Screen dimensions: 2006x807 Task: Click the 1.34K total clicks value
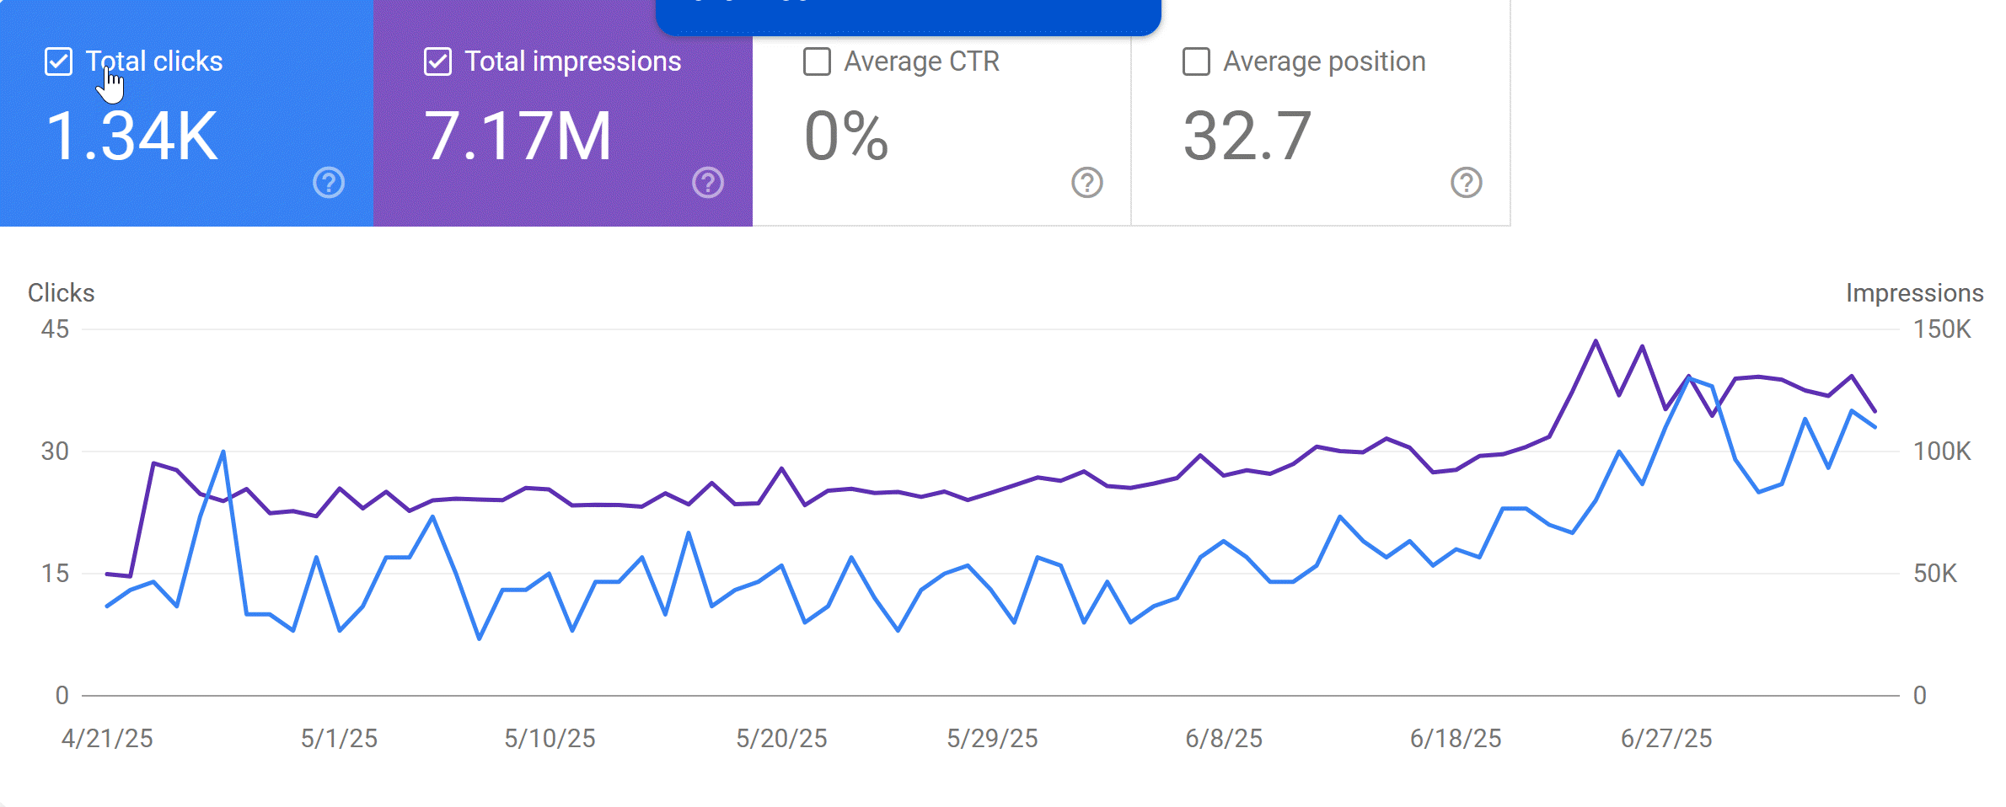(x=132, y=136)
